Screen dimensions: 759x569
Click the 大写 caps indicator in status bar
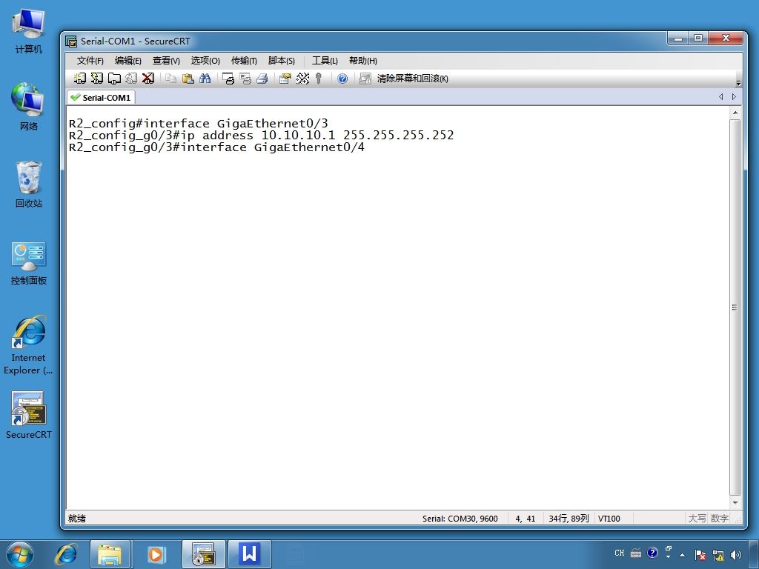[697, 518]
